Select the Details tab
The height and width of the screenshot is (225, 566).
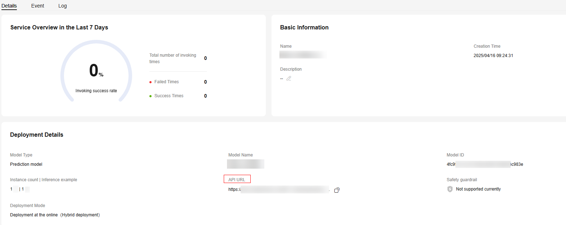[9, 6]
